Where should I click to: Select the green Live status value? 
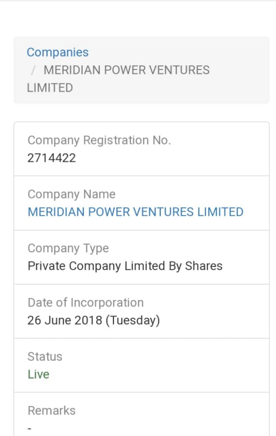(x=38, y=374)
